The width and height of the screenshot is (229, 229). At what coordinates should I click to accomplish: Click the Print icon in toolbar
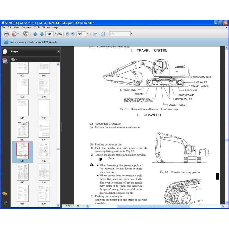[6, 34]
